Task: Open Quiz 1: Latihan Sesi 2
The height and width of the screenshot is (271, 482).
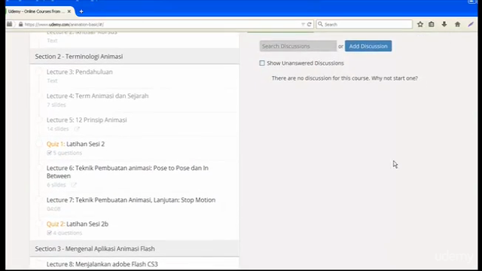Action: click(75, 144)
